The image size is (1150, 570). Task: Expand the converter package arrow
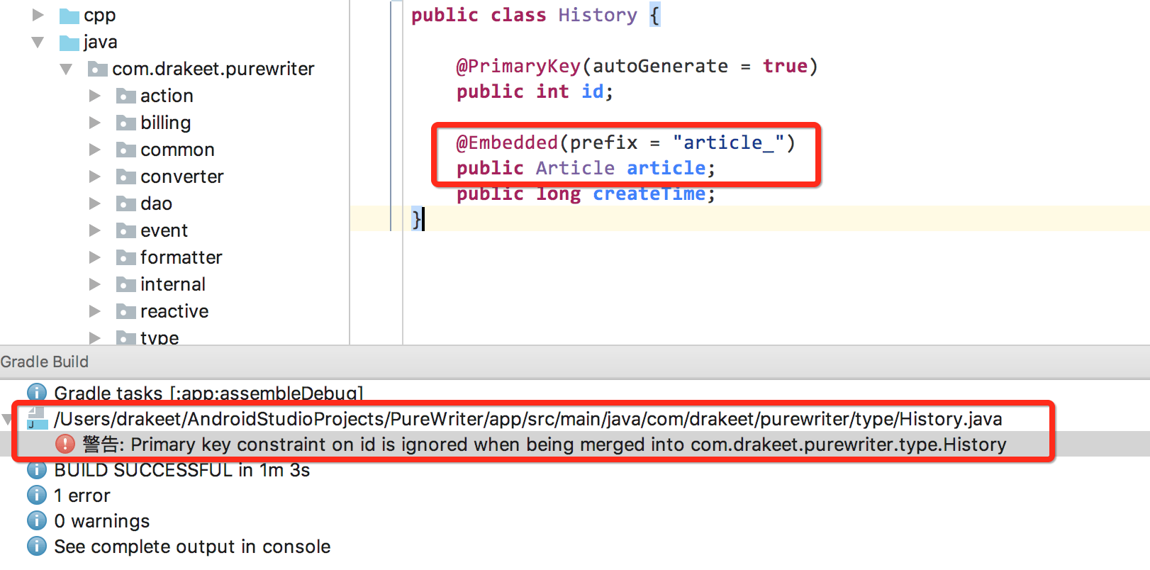94,177
